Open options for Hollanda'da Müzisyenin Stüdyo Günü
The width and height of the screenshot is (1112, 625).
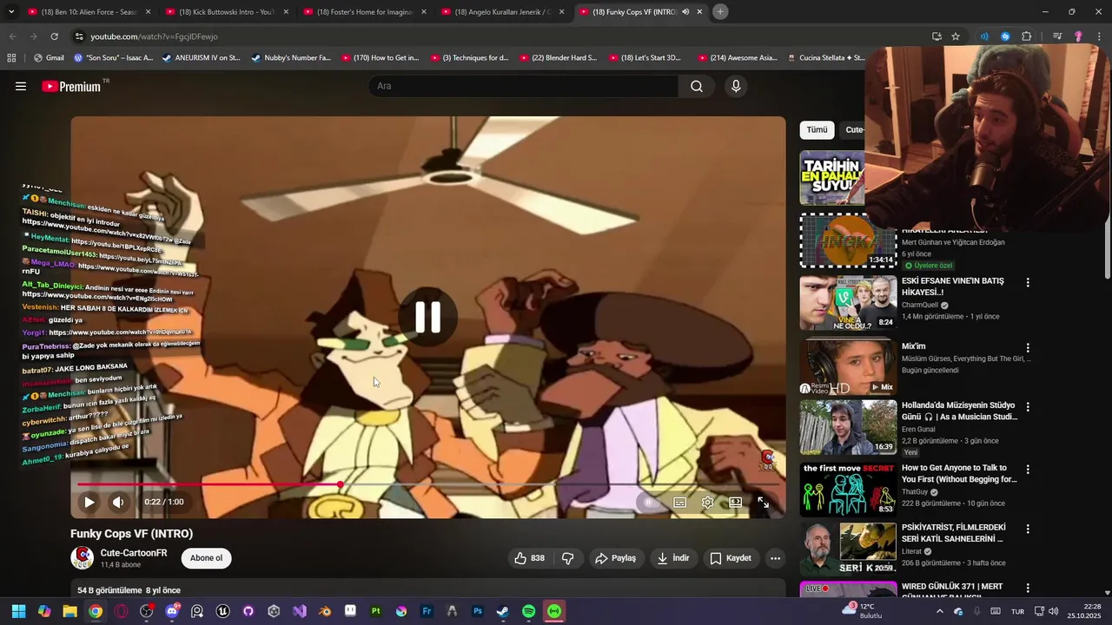point(1028,406)
